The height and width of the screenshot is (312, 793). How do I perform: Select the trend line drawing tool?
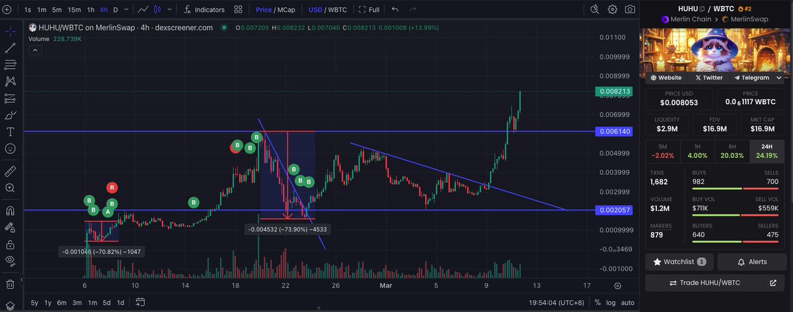(10, 47)
